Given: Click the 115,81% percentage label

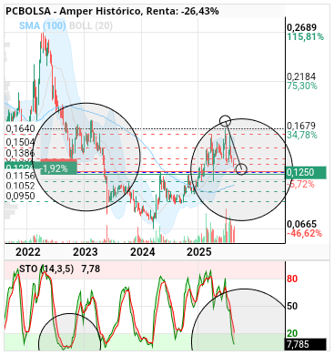Looking at the screenshot, I should point(305,37).
